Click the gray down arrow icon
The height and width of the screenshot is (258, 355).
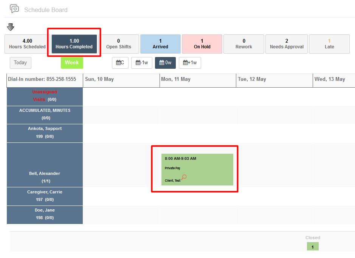tap(11, 27)
